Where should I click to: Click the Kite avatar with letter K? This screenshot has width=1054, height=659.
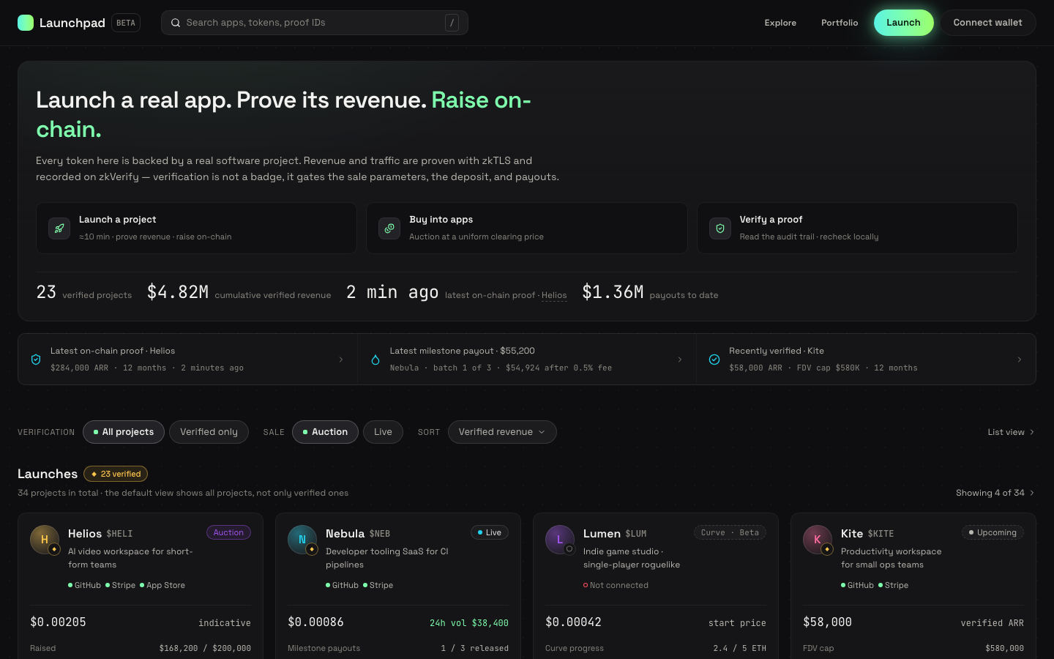point(817,540)
